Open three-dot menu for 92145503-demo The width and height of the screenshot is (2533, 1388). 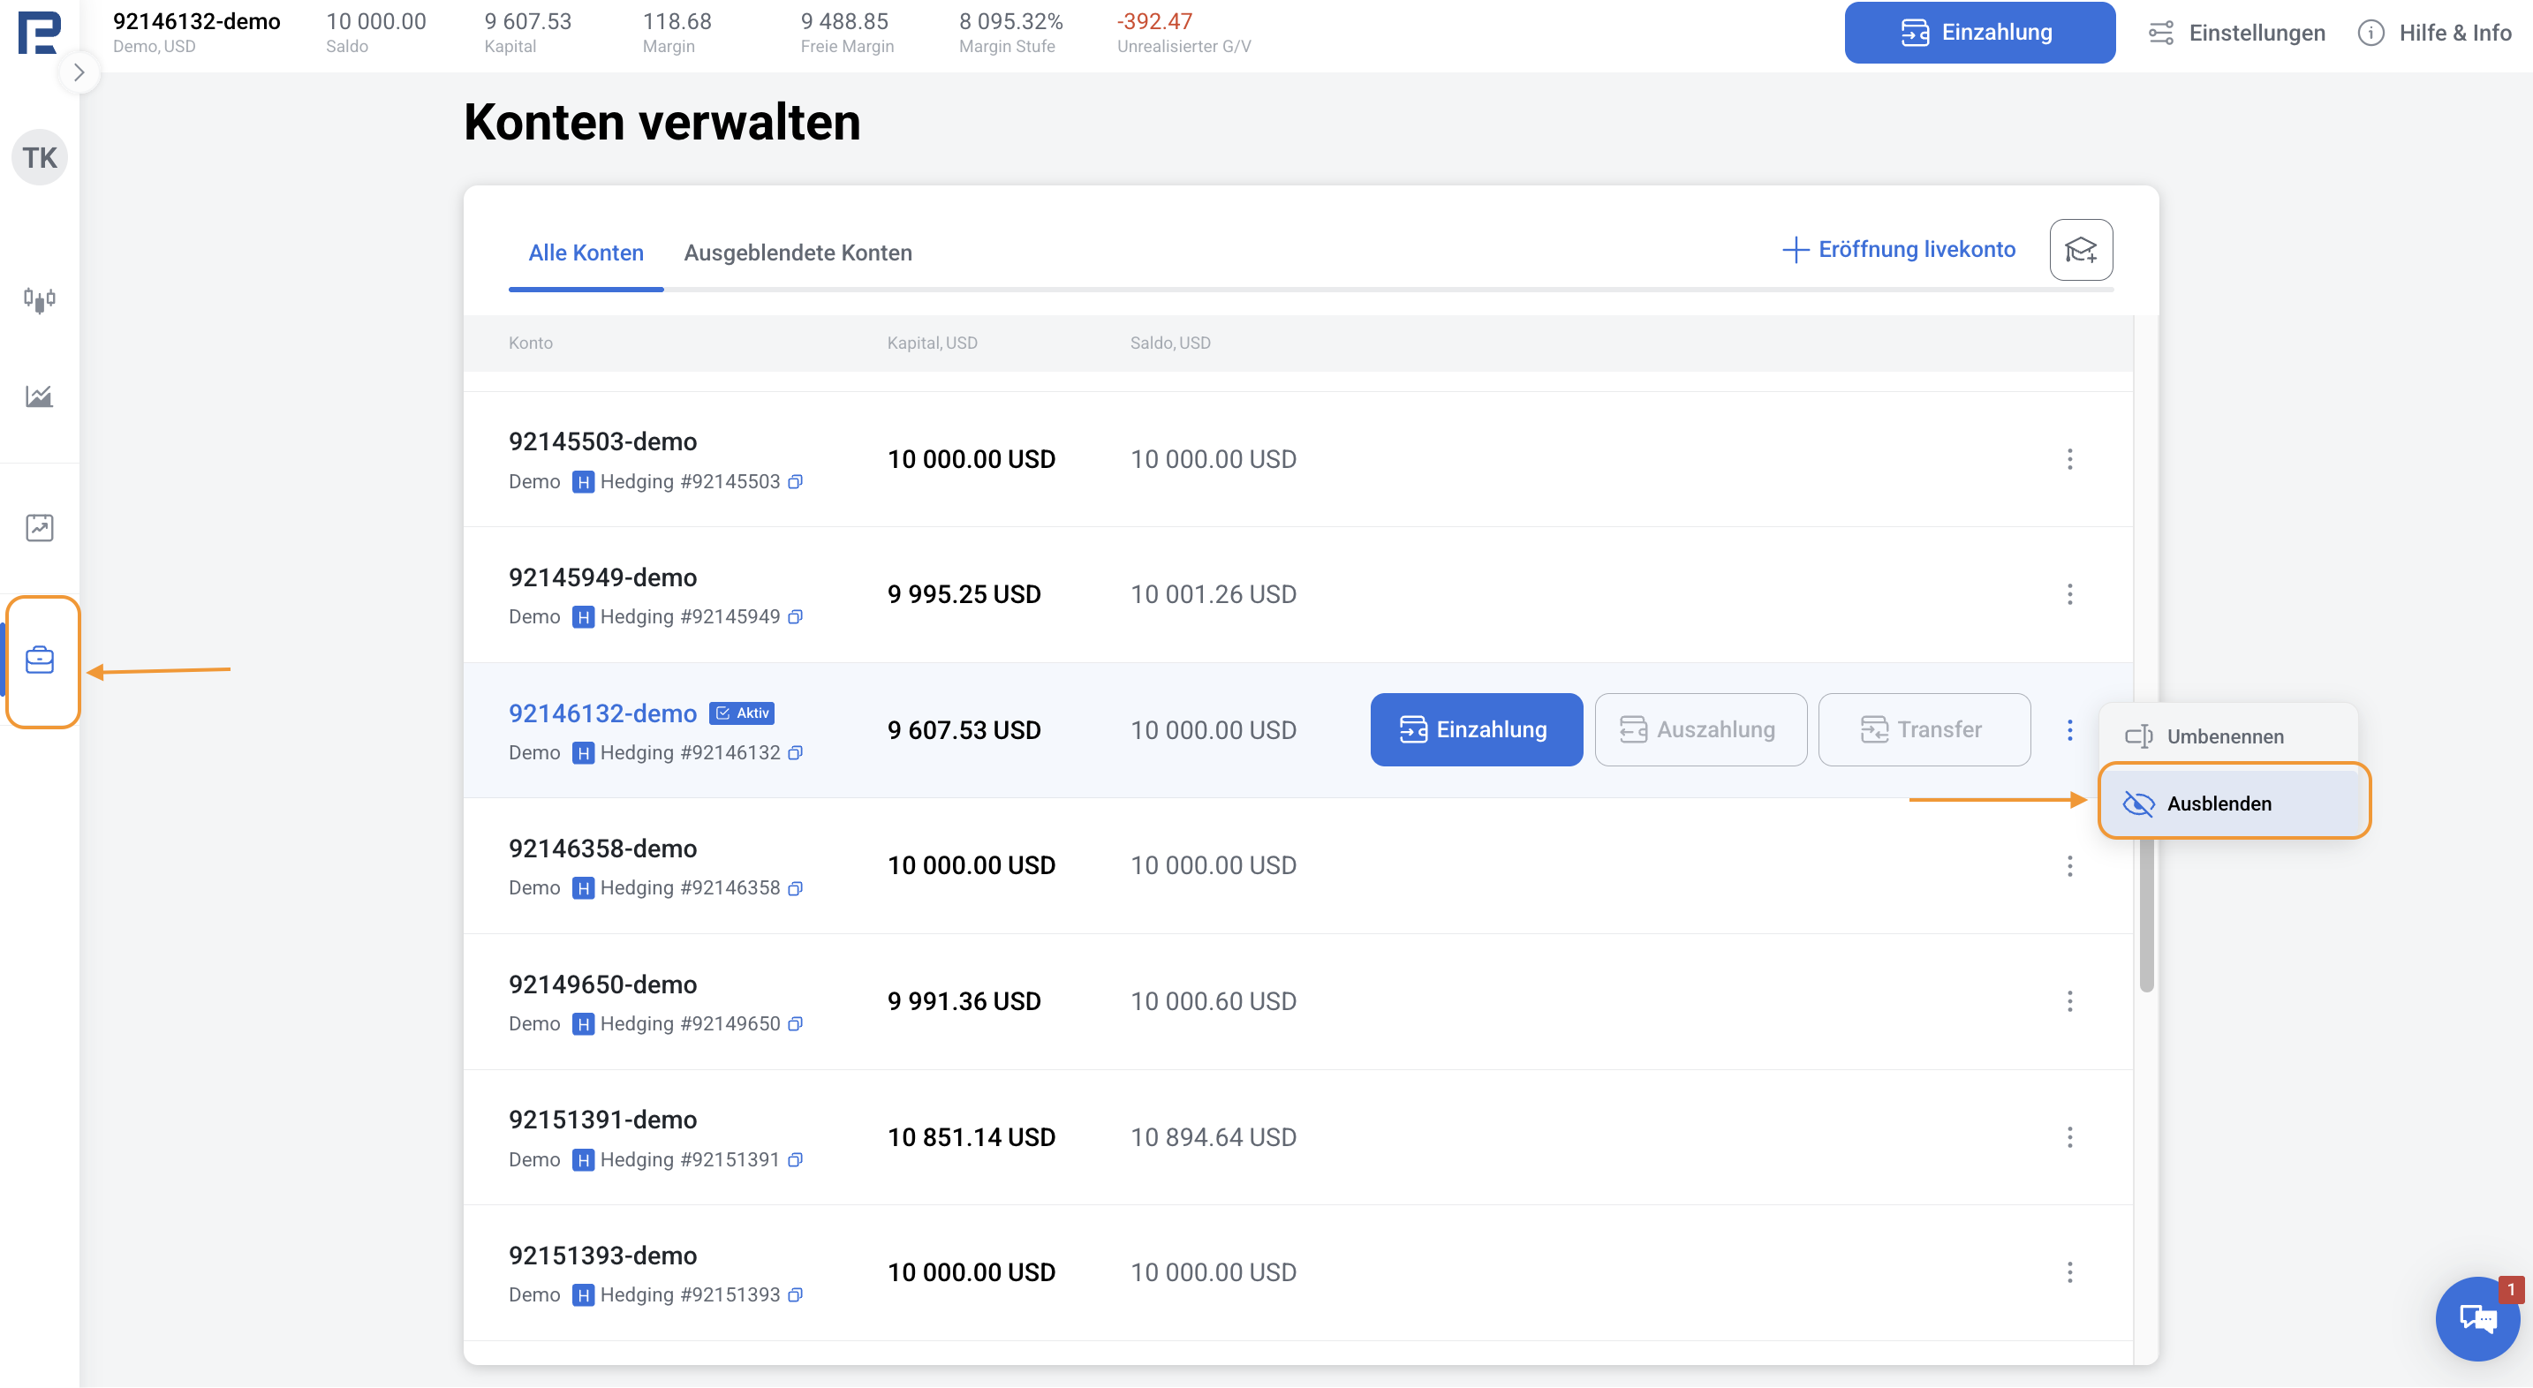tap(2068, 459)
